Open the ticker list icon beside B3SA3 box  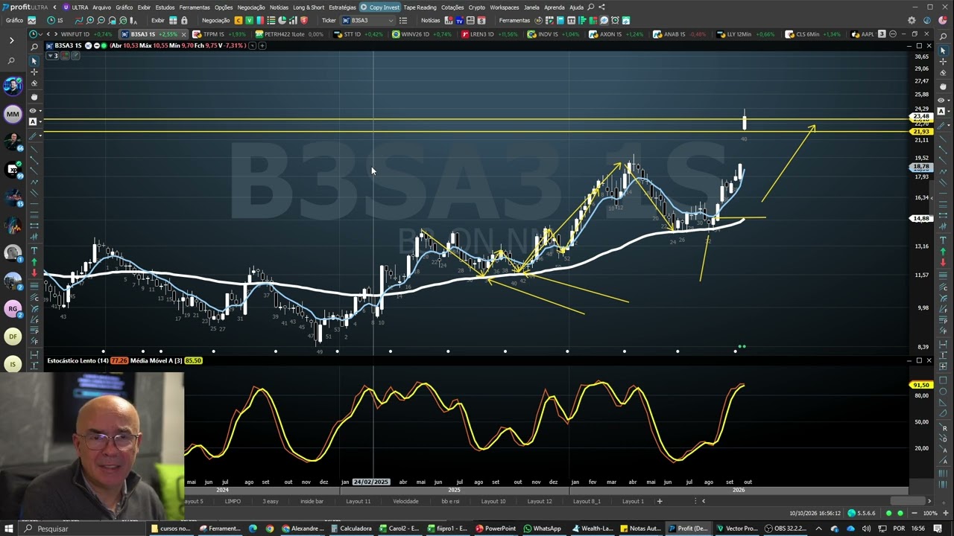tap(403, 20)
